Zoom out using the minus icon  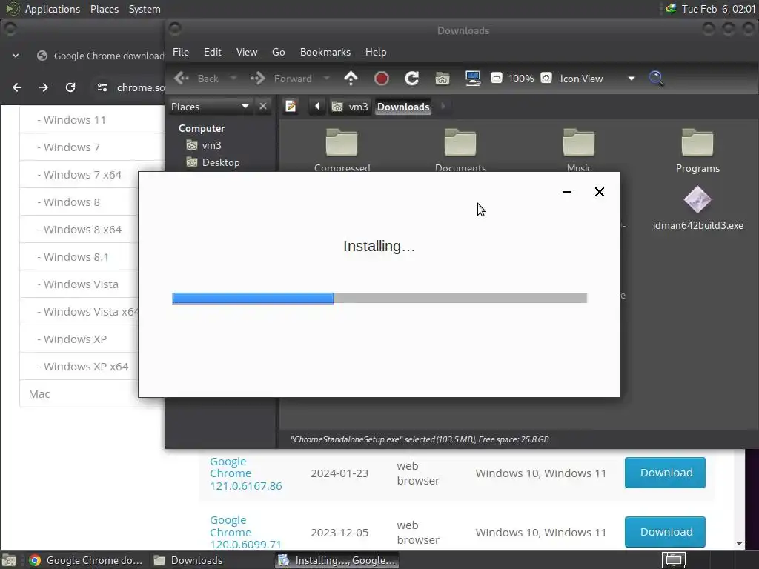coord(496,78)
